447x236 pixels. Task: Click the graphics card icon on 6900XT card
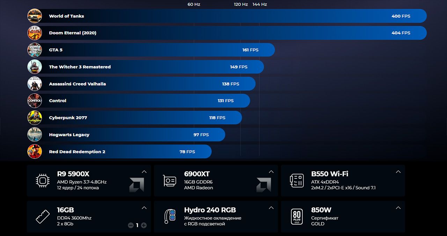tap(170, 181)
